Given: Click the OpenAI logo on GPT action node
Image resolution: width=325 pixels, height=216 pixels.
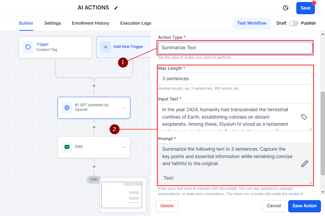Looking at the screenshot, I should coord(67,107).
